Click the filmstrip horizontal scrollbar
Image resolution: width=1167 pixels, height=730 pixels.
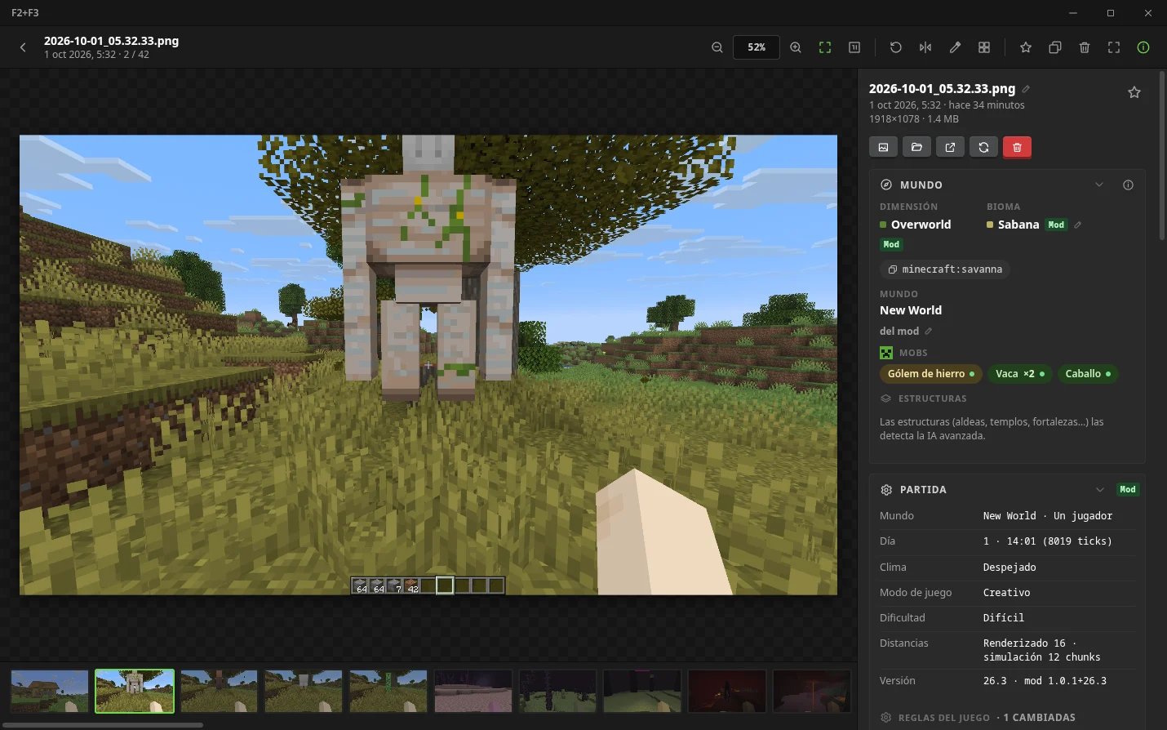[102, 724]
